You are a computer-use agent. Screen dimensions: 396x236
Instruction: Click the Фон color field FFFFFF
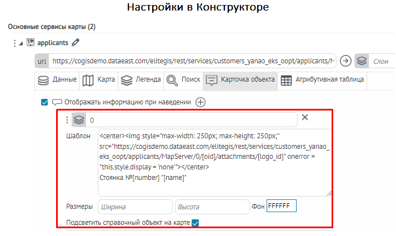click(x=282, y=206)
